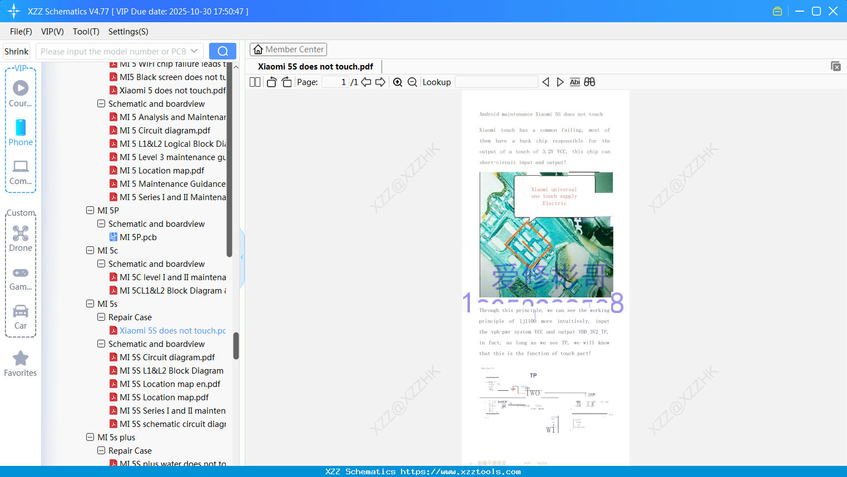Go to next PDF page arrow
This screenshot has width=847, height=477.
click(x=380, y=82)
